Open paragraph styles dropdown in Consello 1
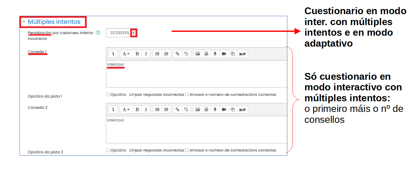Viewport: 410px width, 173px height. pyautogui.click(x=126, y=54)
